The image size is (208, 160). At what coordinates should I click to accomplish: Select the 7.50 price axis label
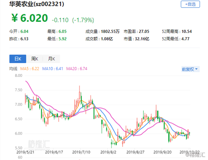(18, 90)
